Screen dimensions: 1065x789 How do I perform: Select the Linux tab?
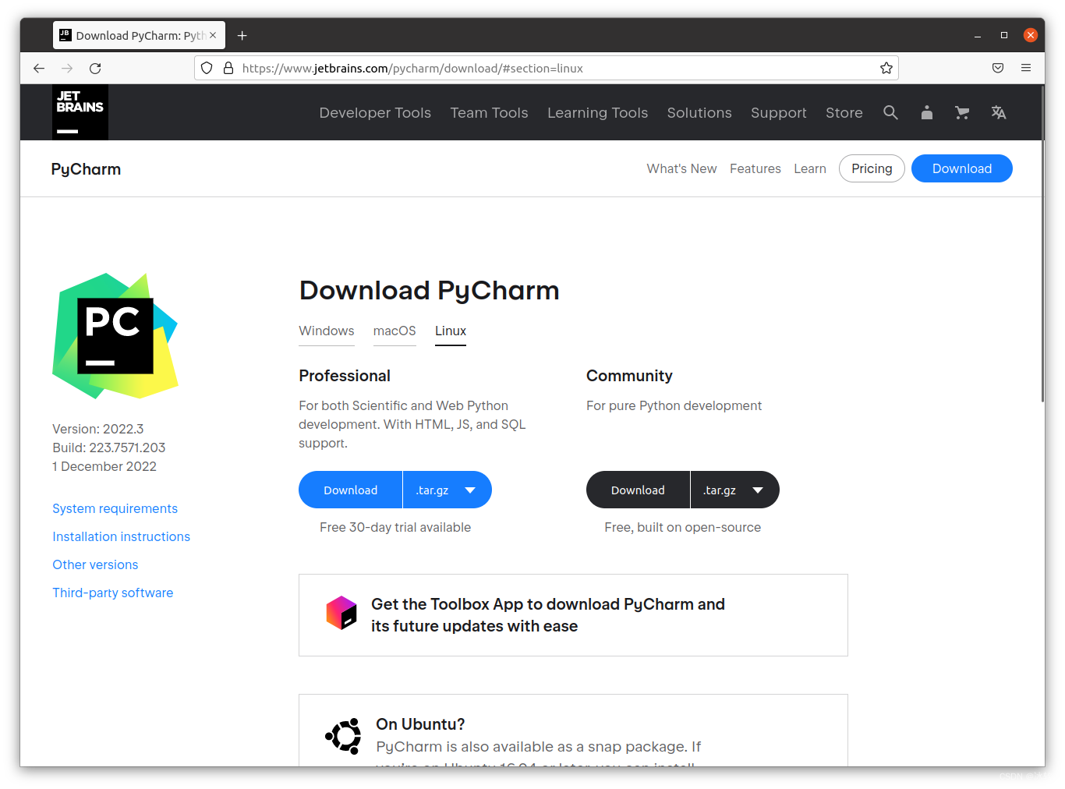[x=451, y=331]
